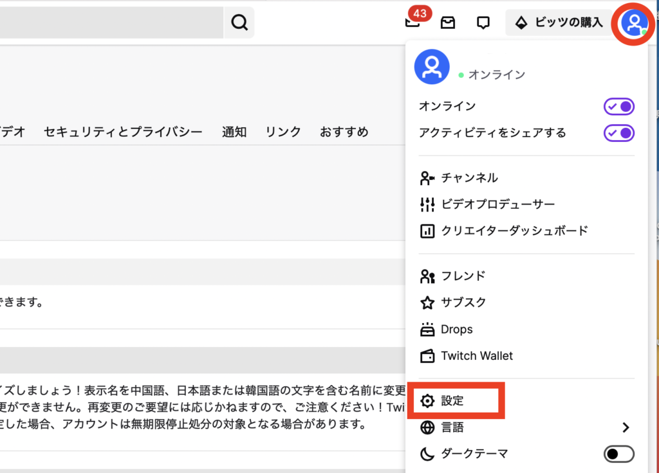Switch to the リンク tab

click(x=283, y=132)
